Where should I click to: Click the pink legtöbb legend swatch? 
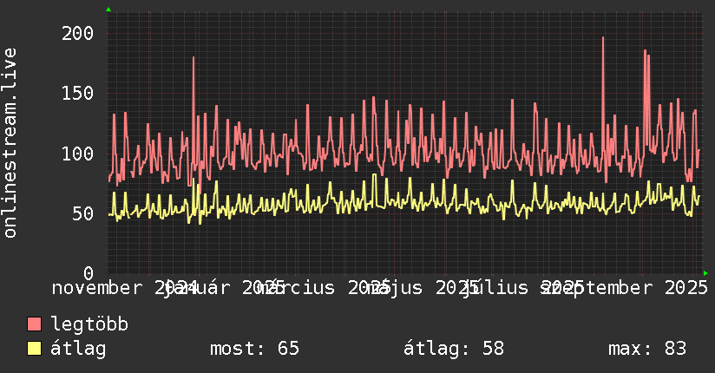(x=34, y=324)
